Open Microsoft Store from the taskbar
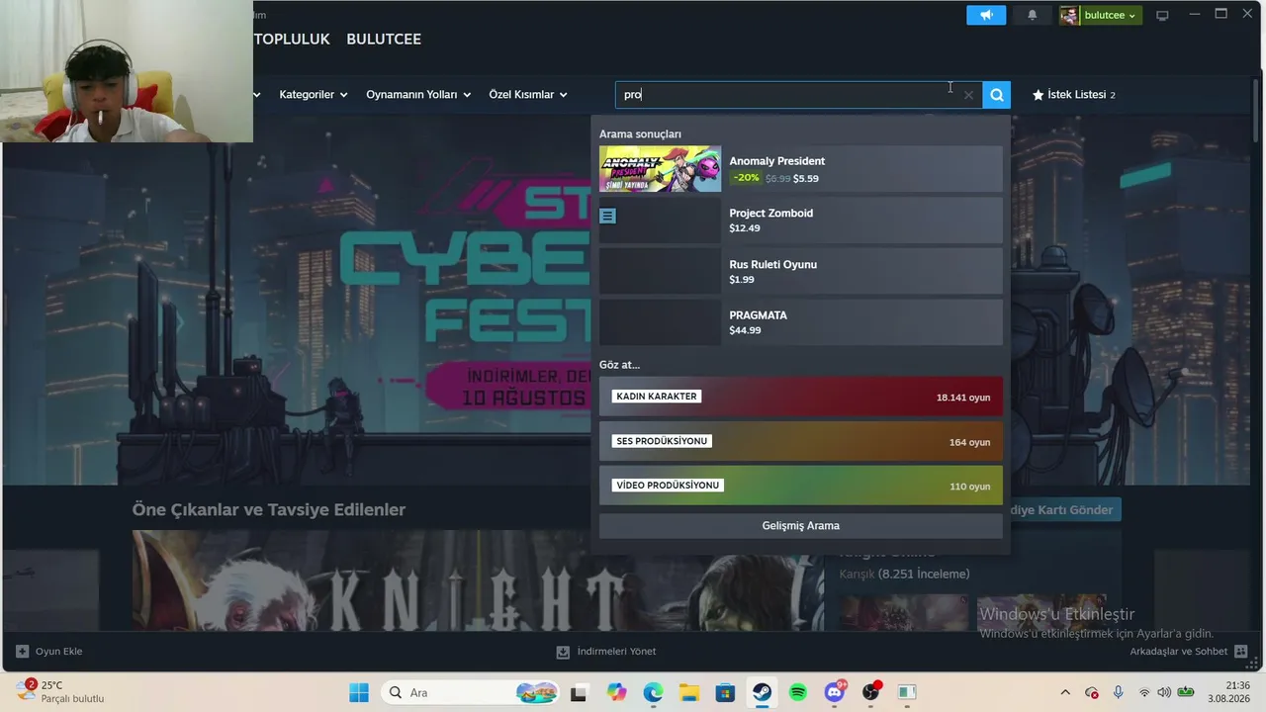1266x712 pixels. (725, 692)
